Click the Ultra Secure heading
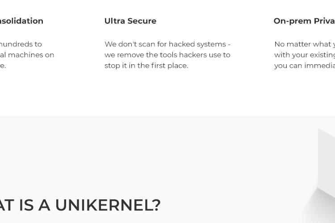The image size is (335, 223). tap(130, 21)
